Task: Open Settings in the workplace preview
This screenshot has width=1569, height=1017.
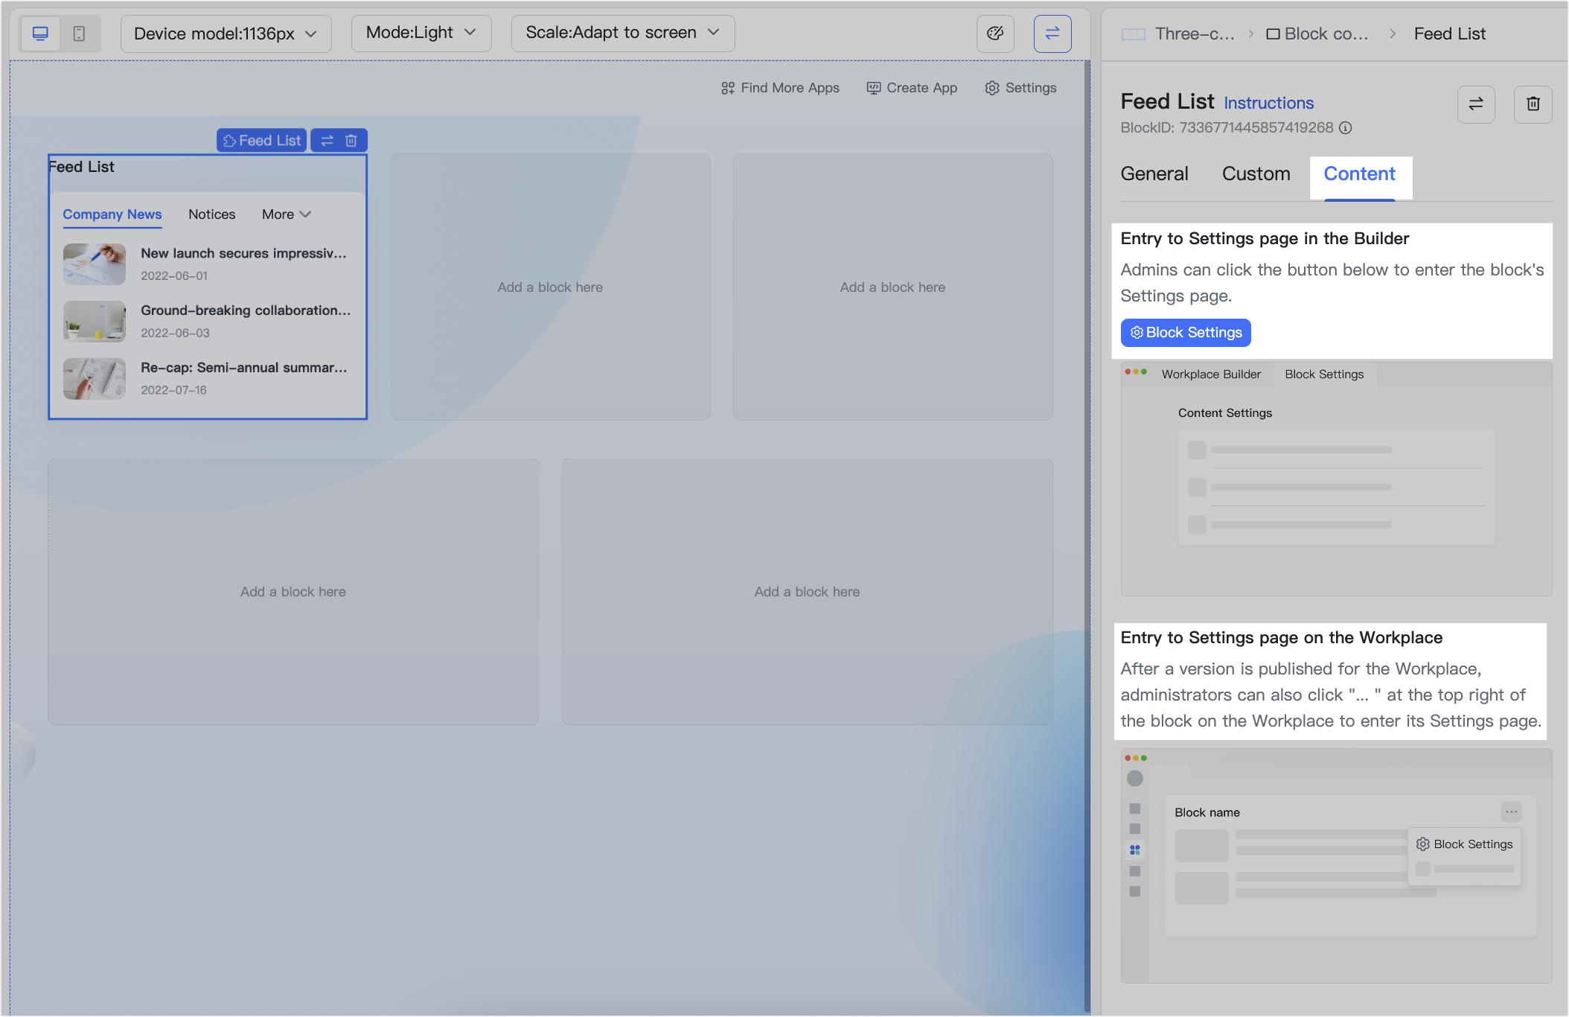Action: point(1020,88)
